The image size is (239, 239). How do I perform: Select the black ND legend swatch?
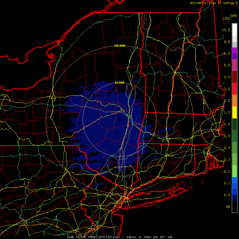point(234,207)
